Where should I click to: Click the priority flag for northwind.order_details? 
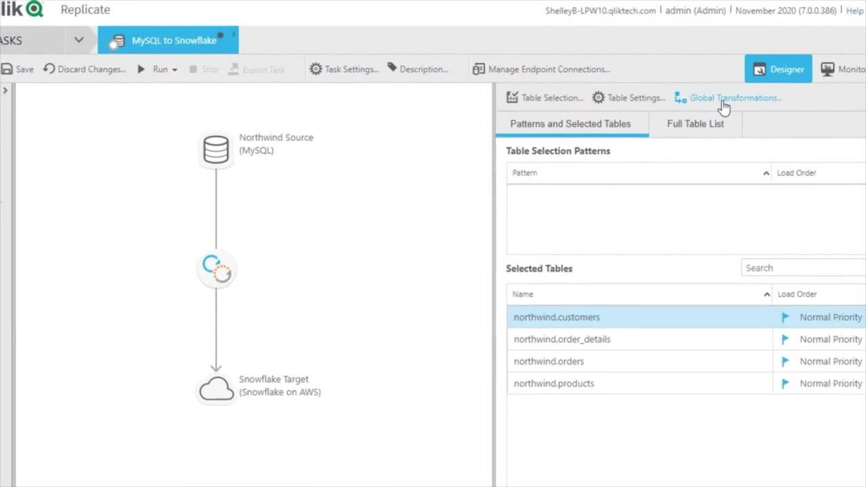coord(785,340)
